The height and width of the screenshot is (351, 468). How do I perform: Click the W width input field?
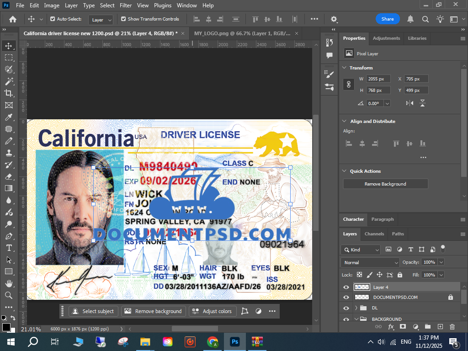pyautogui.click(x=378, y=79)
